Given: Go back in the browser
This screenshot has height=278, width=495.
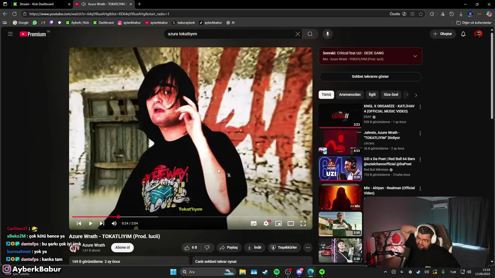Looking at the screenshot, I should (5, 14).
